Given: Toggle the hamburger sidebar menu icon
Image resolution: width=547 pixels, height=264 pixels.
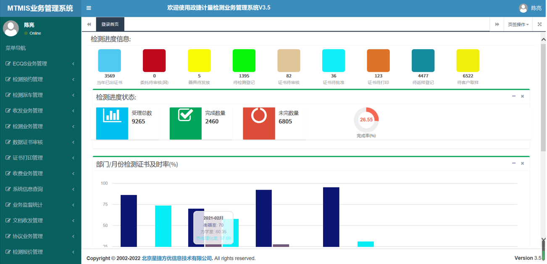Looking at the screenshot, I should click(x=89, y=8).
